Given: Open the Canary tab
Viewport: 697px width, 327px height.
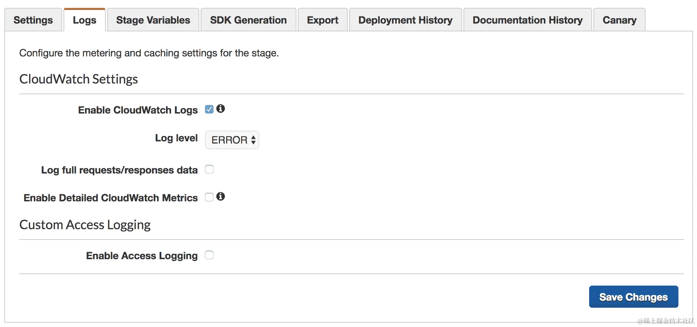Looking at the screenshot, I should pos(620,20).
